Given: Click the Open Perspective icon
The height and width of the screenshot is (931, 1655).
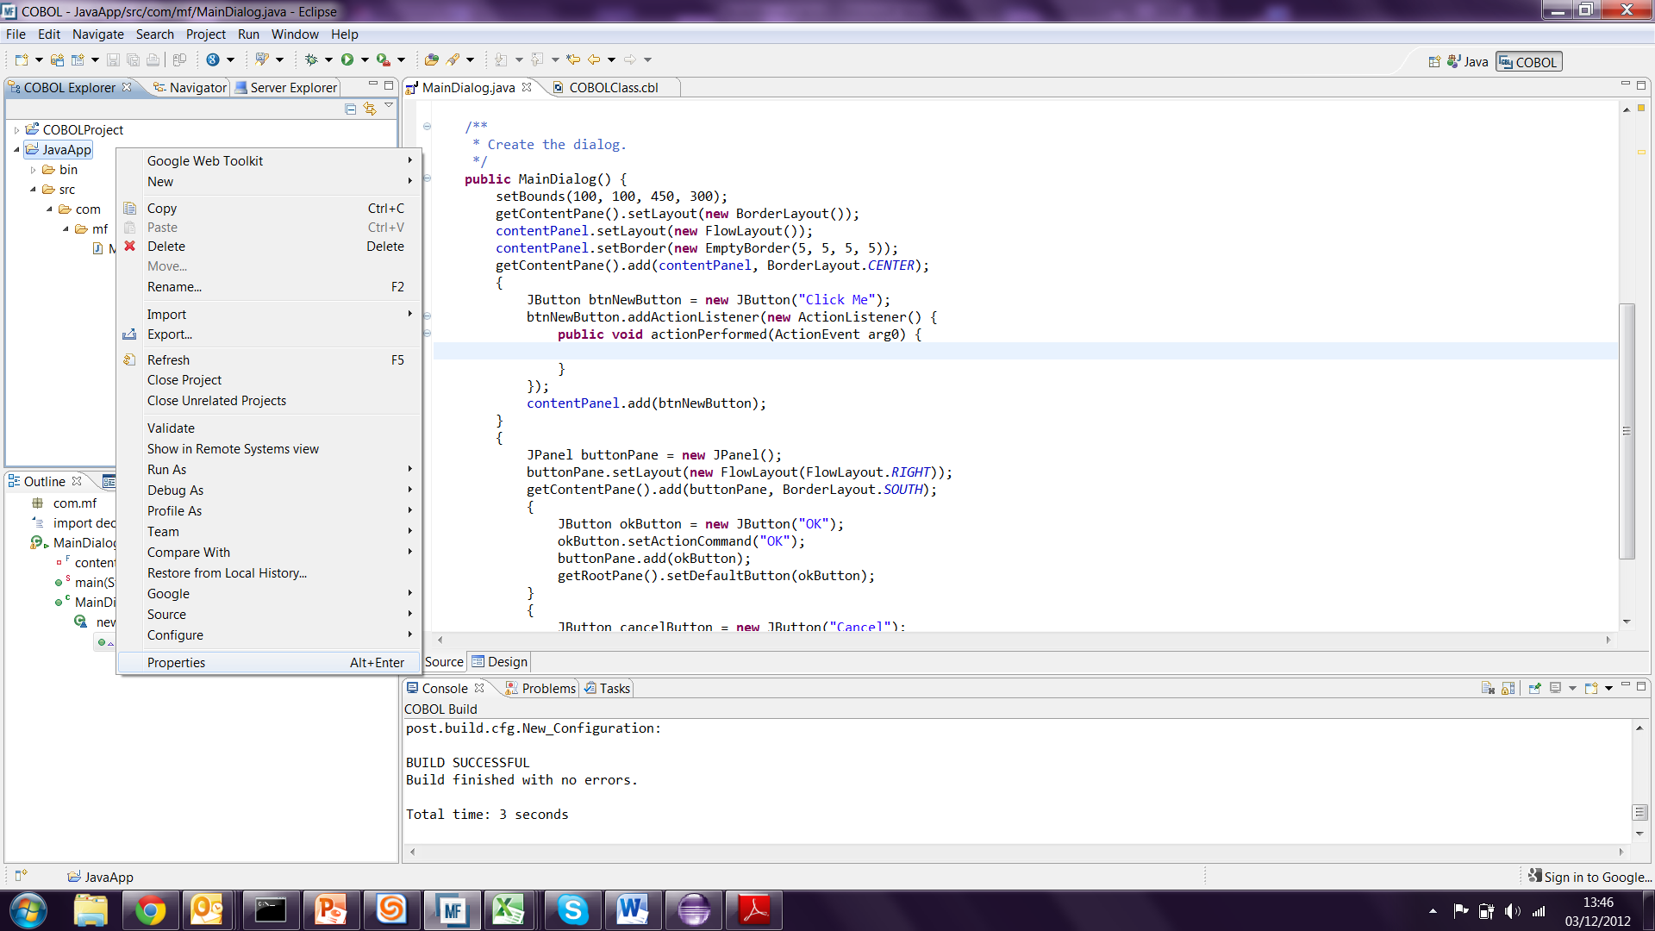Looking at the screenshot, I should [1434, 62].
